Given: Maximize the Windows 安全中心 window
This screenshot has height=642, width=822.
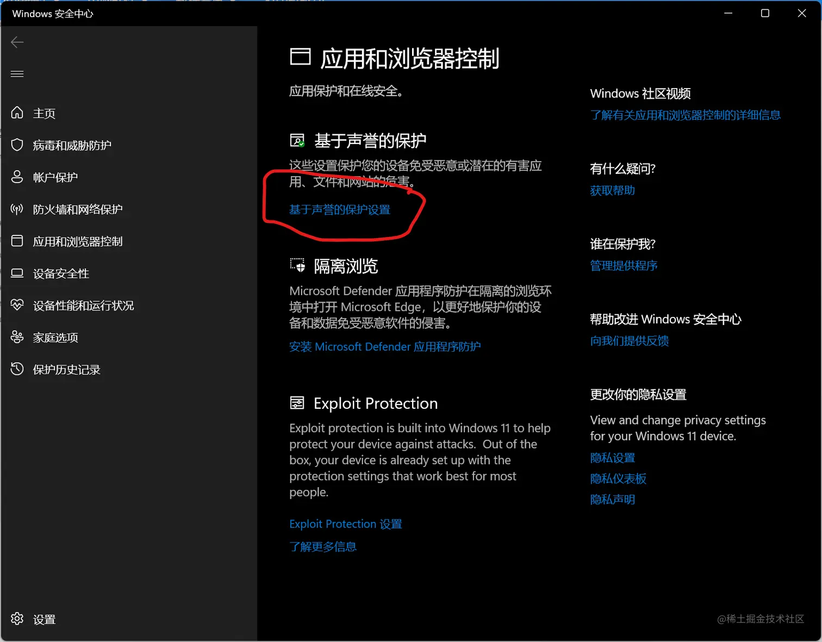Looking at the screenshot, I should 765,13.
